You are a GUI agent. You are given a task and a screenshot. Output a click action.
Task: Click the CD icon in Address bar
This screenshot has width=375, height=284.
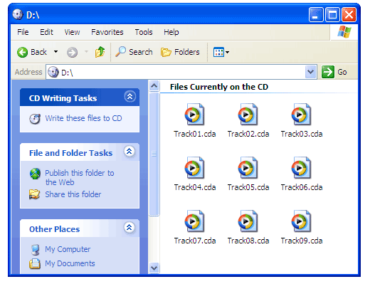coord(53,72)
